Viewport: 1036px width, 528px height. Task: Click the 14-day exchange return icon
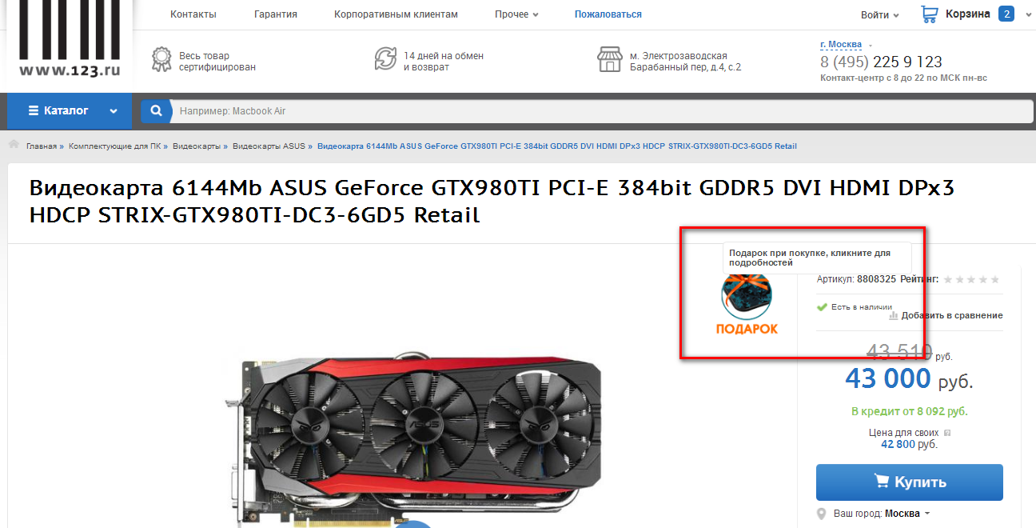(385, 59)
